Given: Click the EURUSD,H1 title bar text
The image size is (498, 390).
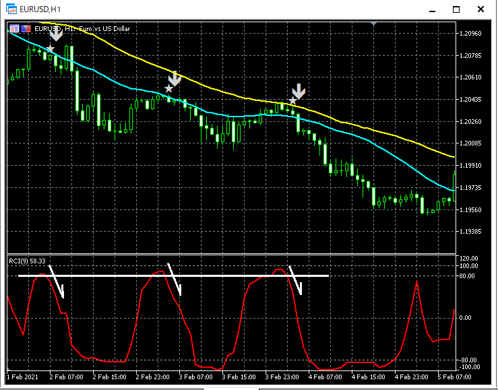Looking at the screenshot, I should point(40,9).
